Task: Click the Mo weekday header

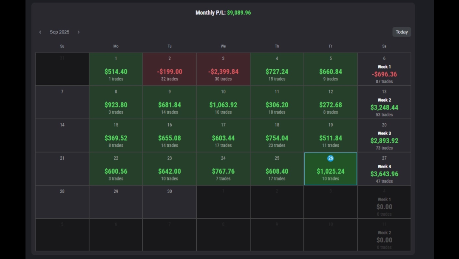Action: [116, 46]
